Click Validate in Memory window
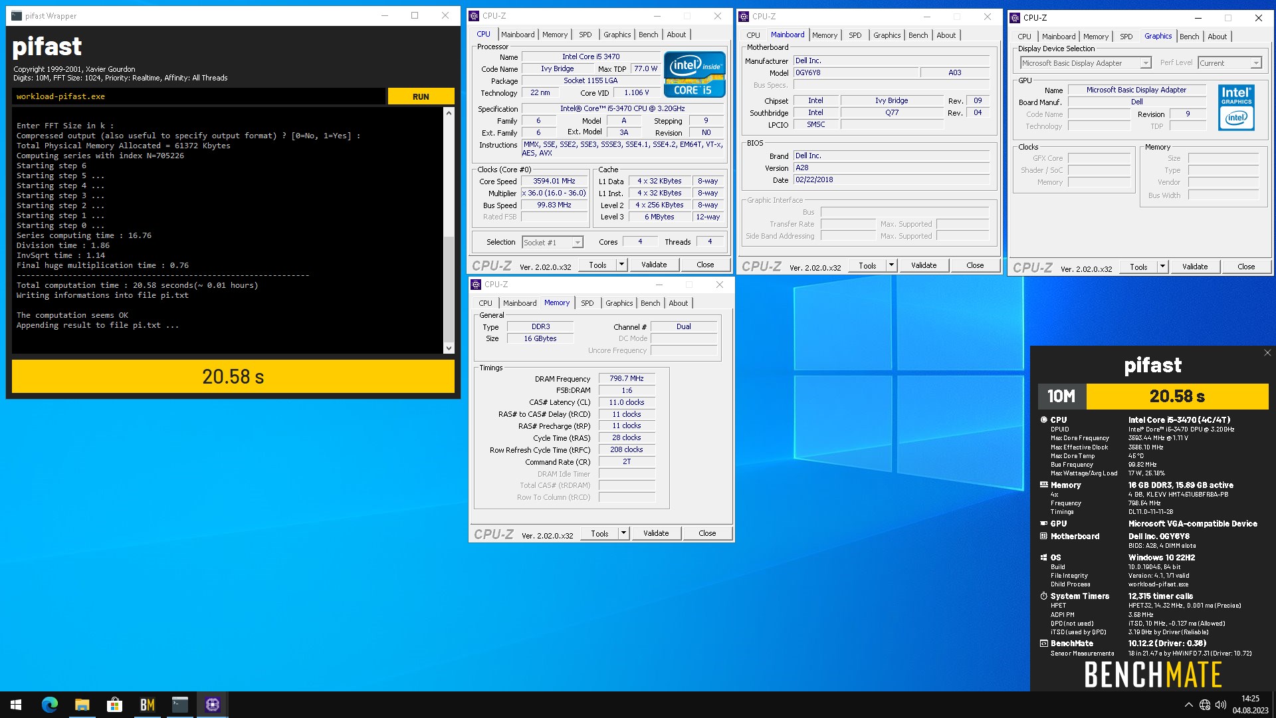 point(656,533)
